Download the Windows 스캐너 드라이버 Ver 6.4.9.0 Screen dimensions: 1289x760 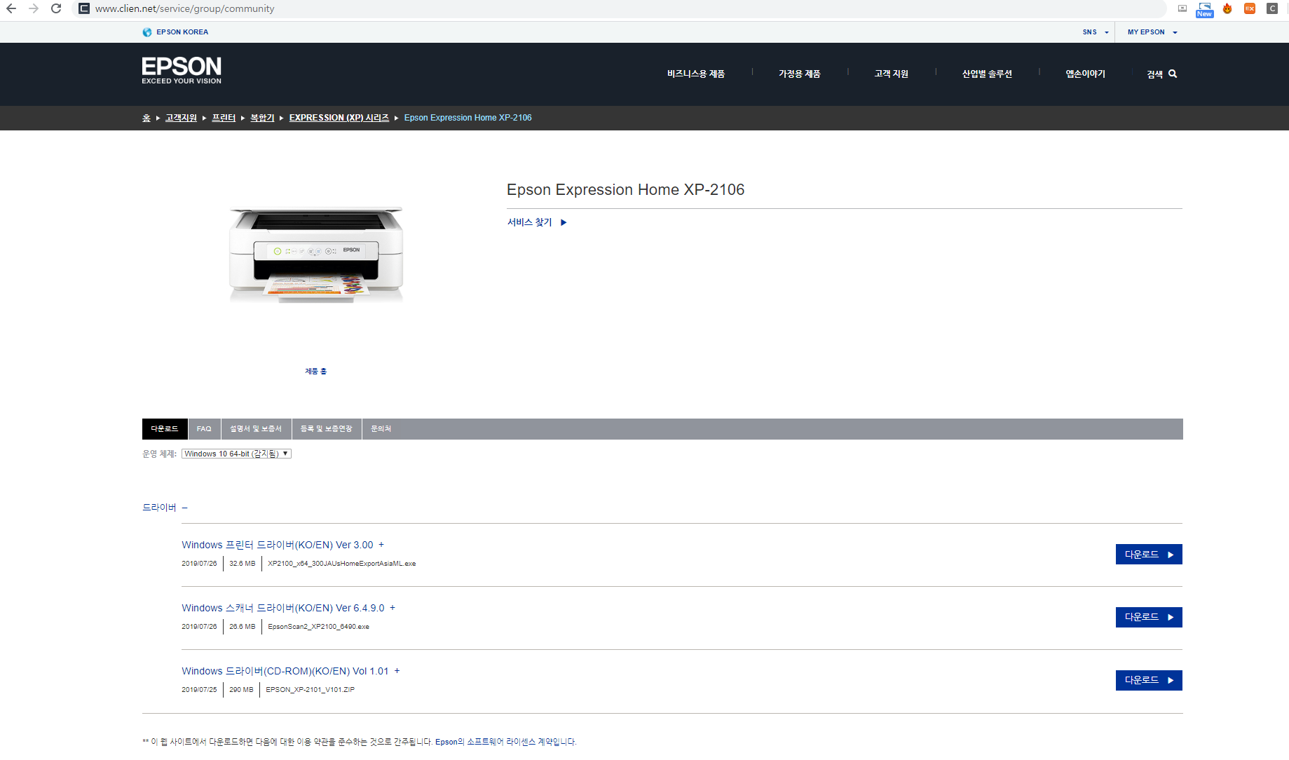1149,617
